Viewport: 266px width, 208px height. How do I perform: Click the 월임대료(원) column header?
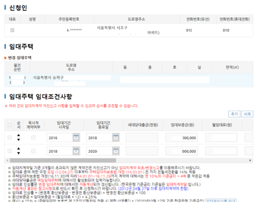(x=222, y=125)
